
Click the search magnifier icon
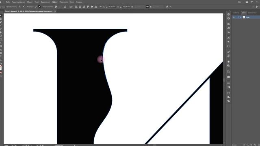click(239, 2)
